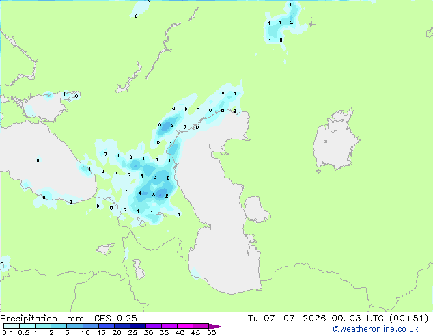Image resolution: width=433 pixels, height=335 pixels.
Task: Select the magenta 40–45 mm legend swatch
Action: [x=185, y=326]
